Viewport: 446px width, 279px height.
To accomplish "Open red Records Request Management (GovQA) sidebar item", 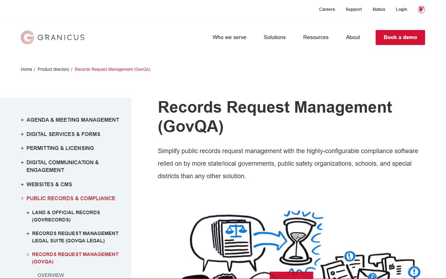I will pos(75,258).
